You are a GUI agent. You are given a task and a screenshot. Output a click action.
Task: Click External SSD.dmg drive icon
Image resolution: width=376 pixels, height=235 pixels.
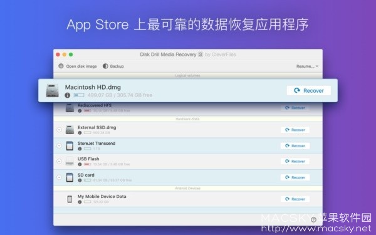(70, 130)
